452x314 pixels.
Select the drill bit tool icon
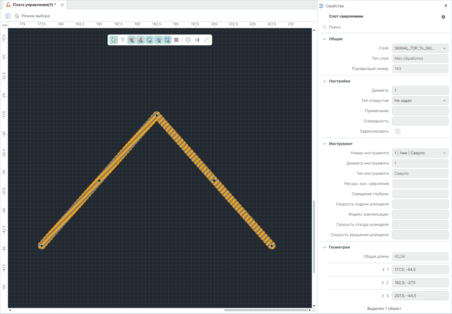[x=197, y=40]
